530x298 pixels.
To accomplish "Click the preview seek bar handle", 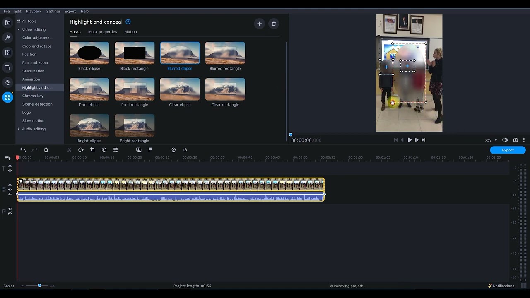I will (291, 135).
